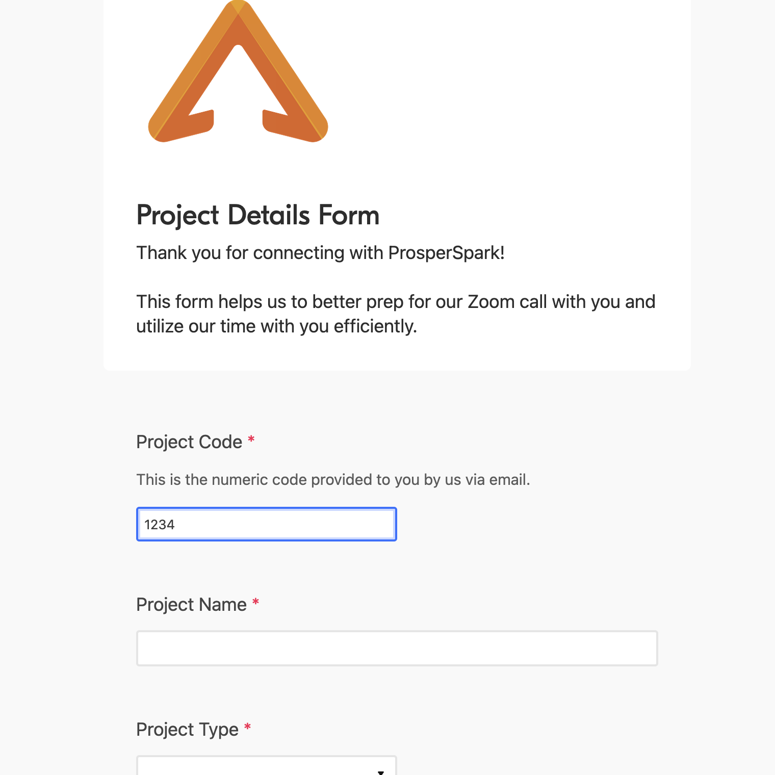This screenshot has width=775, height=775.
Task: Click the 1234 value in Project Code
Action: (160, 525)
